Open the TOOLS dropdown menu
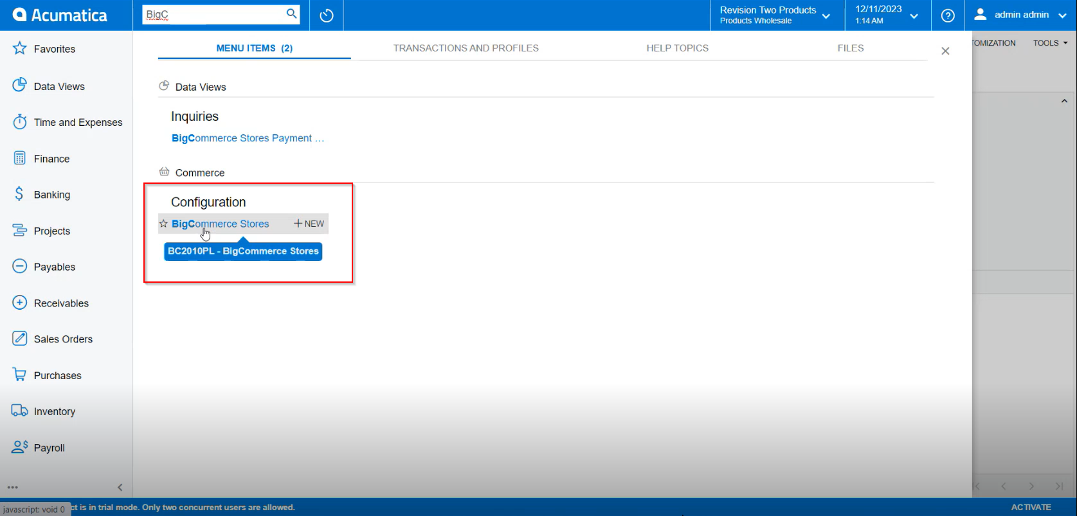This screenshot has height=516, width=1077. click(x=1050, y=43)
